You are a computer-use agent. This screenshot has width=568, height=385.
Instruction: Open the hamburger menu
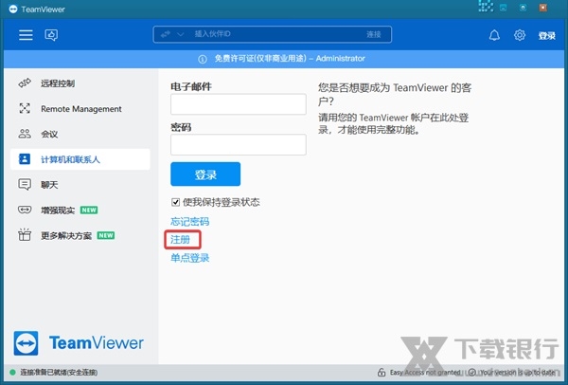click(x=26, y=35)
